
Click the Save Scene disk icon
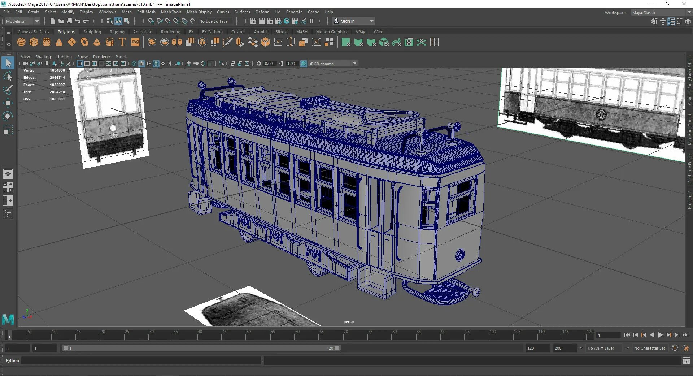pyautogui.click(x=69, y=21)
